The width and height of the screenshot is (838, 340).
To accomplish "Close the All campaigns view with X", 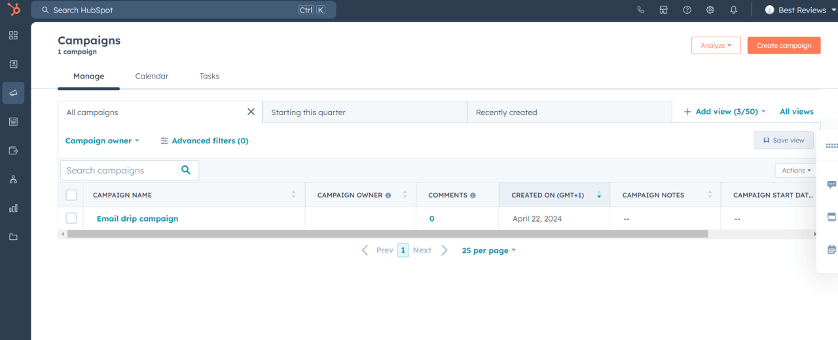I will click(251, 112).
